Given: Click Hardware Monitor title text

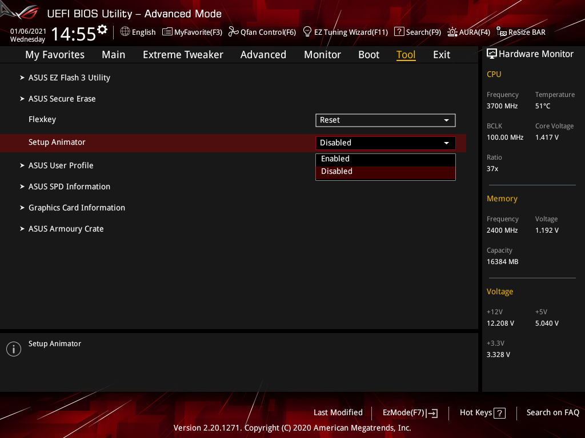Looking at the screenshot, I should coord(536,54).
